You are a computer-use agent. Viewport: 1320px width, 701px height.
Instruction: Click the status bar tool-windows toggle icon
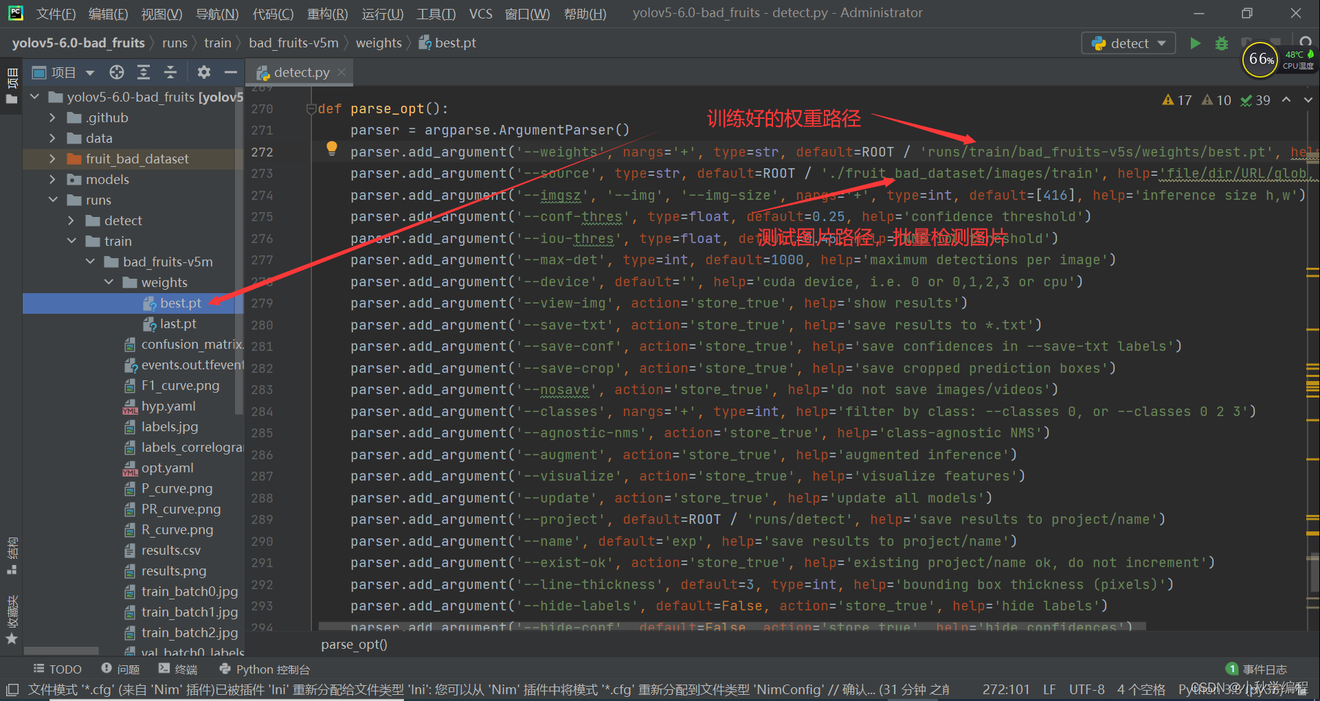(x=12, y=689)
